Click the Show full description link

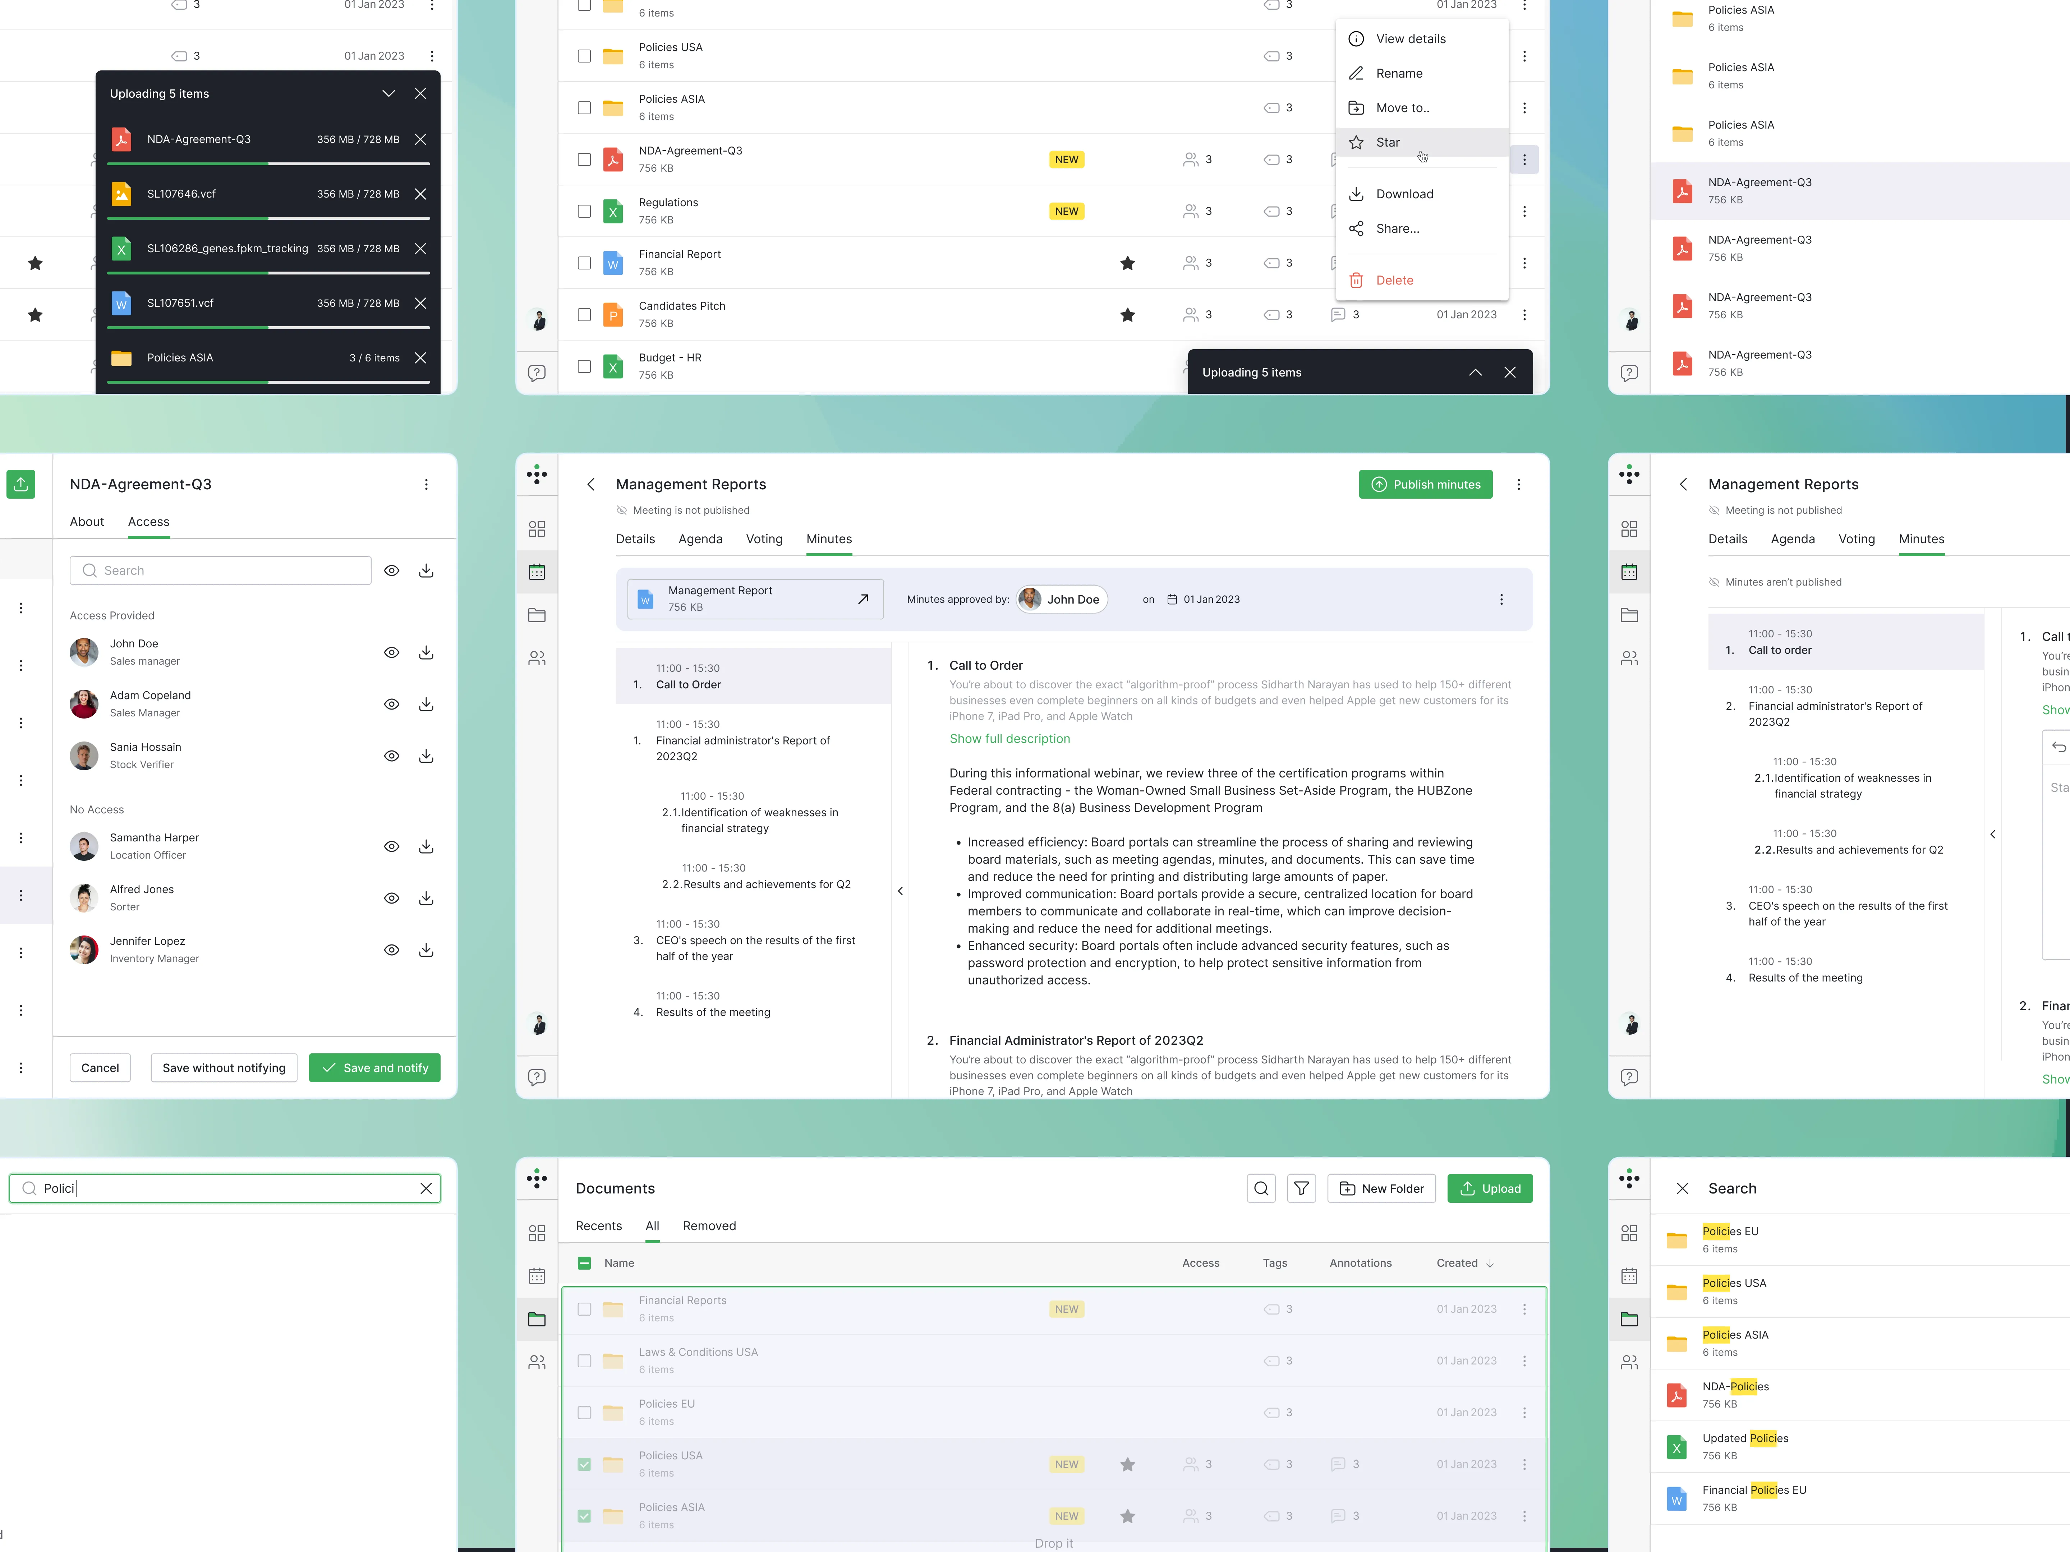pyautogui.click(x=1010, y=738)
